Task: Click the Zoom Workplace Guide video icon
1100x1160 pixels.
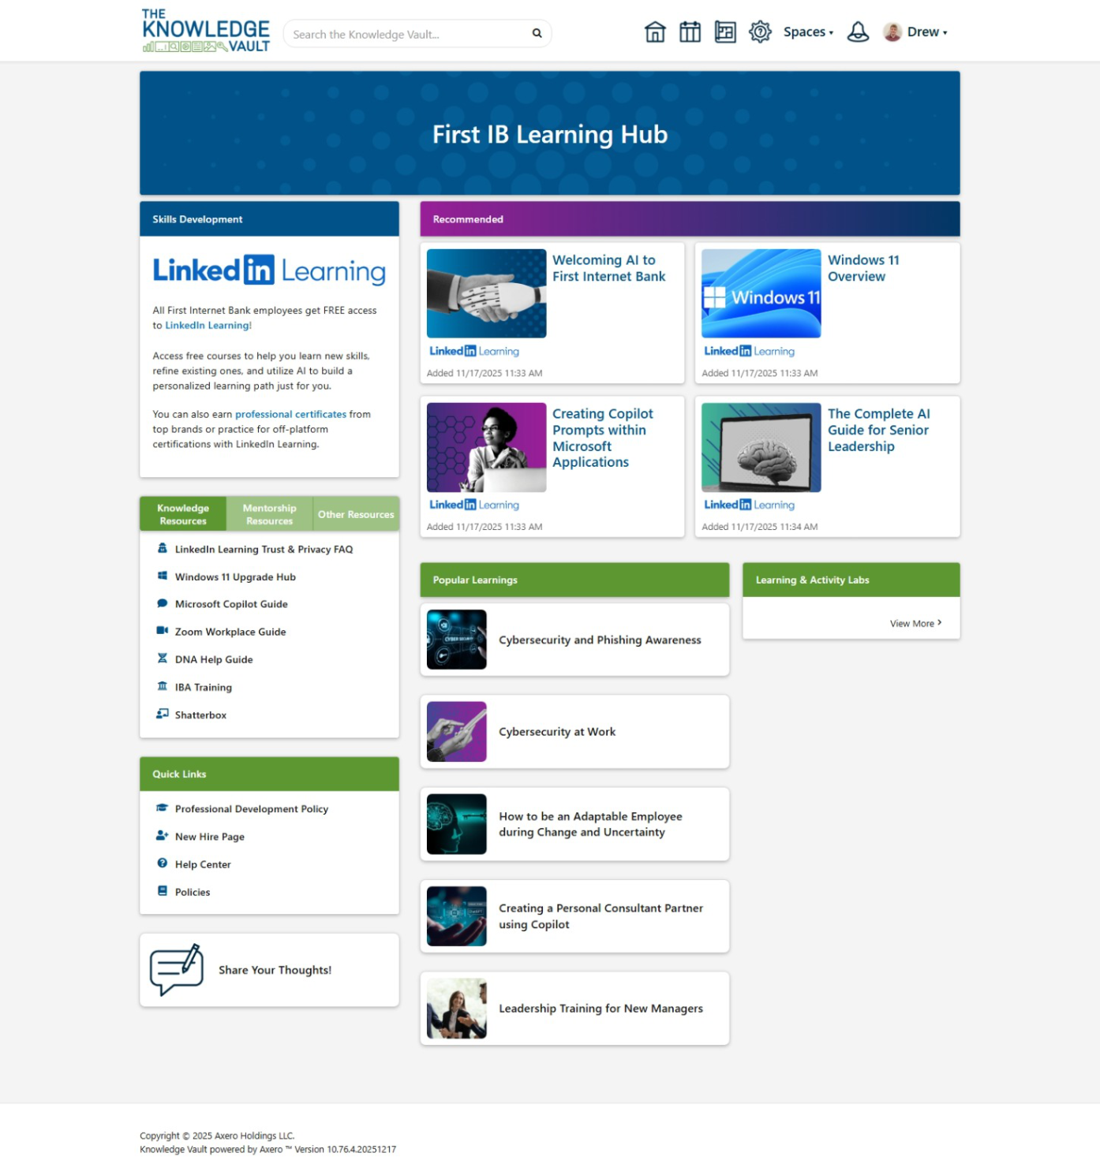Action: [x=163, y=631]
